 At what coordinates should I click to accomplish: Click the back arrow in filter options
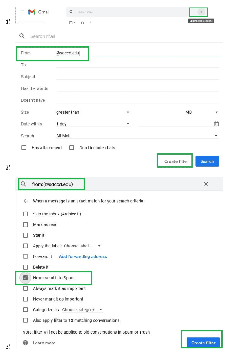26,201
